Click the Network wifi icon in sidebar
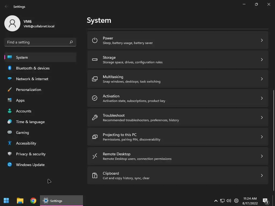This screenshot has height=206, width=275. point(10,79)
